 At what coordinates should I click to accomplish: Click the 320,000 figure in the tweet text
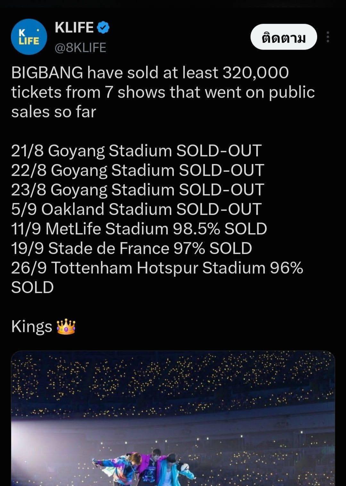click(256, 73)
